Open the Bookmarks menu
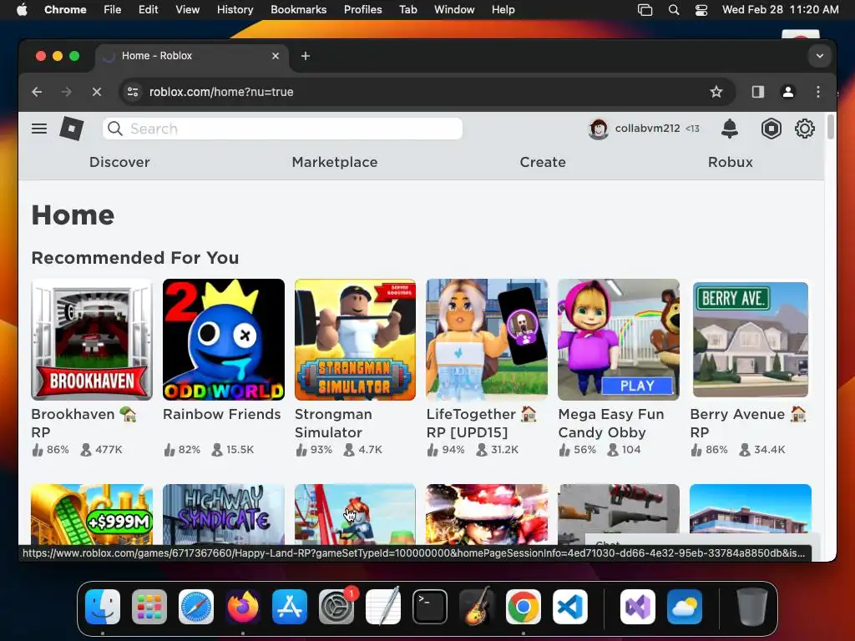The width and height of the screenshot is (855, 641). (298, 10)
